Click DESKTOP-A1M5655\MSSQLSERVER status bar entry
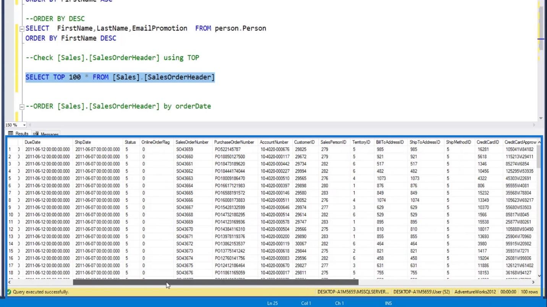 pos(353,292)
